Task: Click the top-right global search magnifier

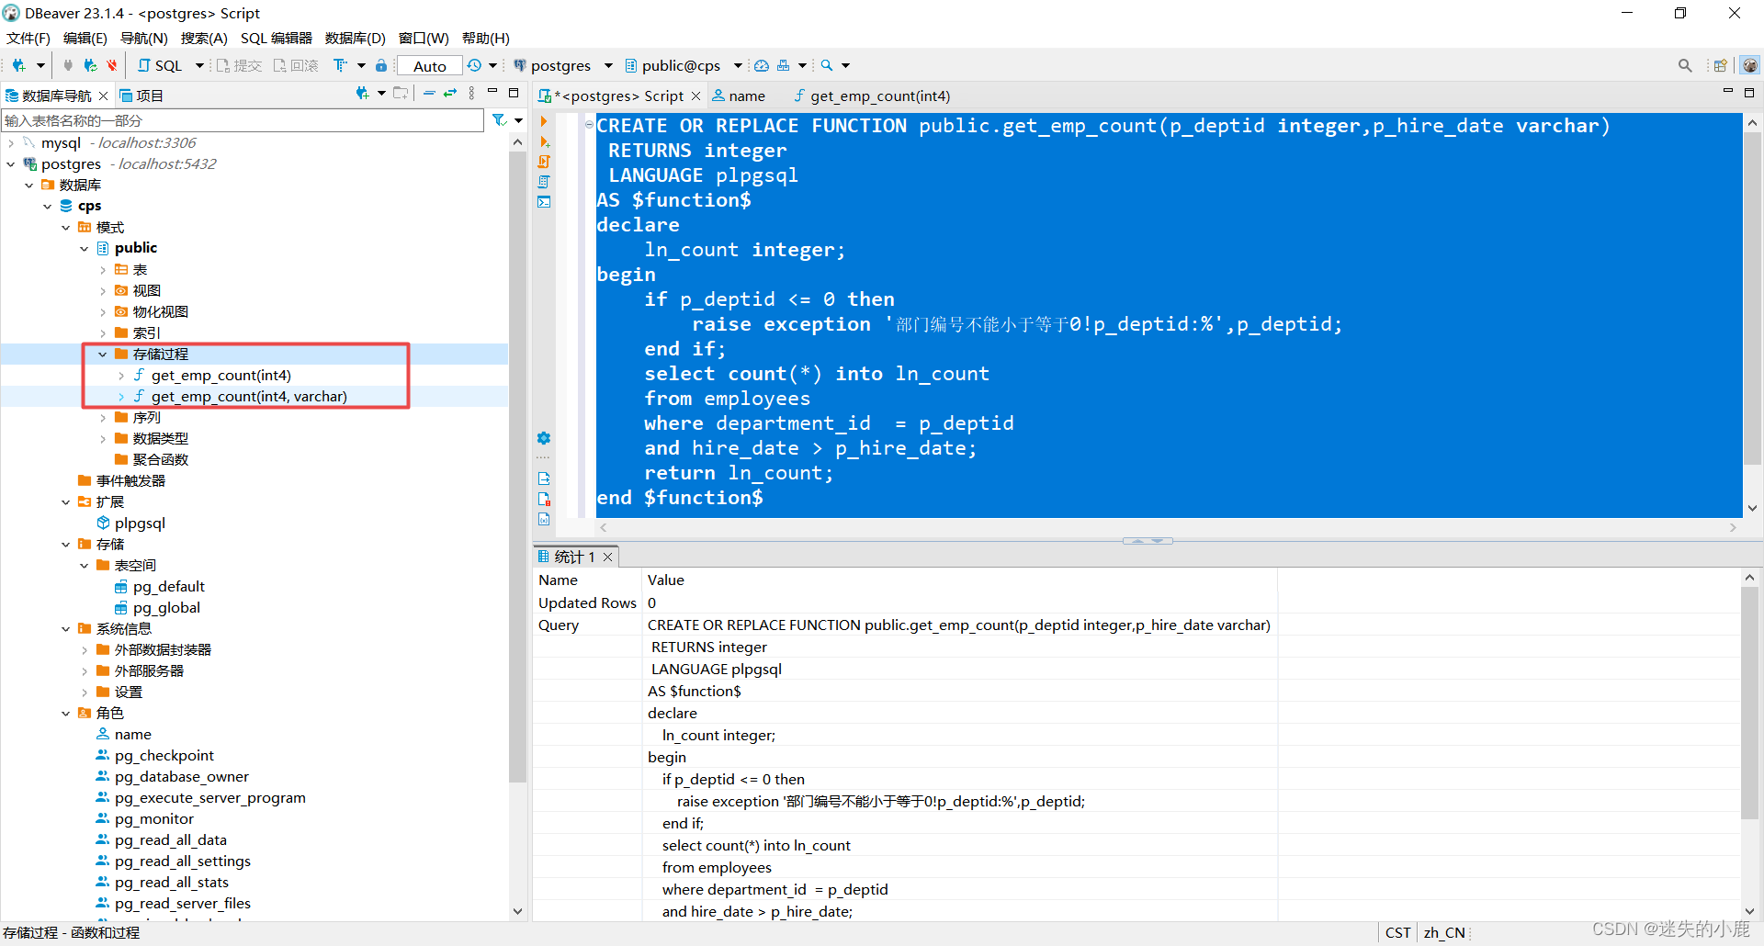Action: point(1685,65)
